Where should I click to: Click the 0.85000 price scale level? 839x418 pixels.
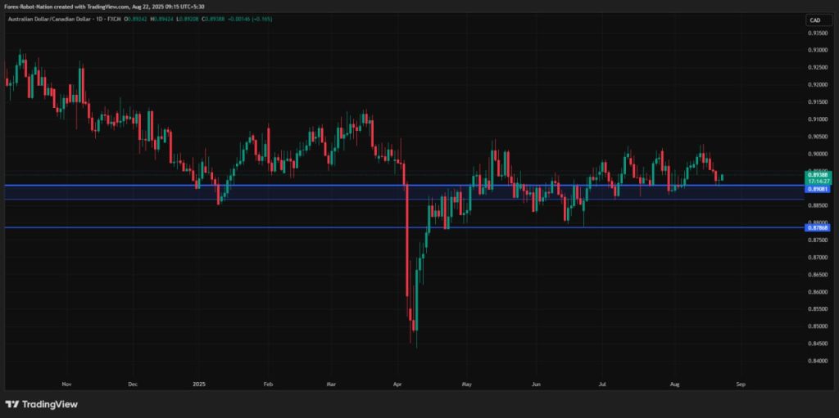(x=818, y=326)
